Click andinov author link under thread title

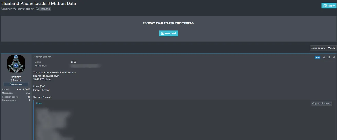7,9
